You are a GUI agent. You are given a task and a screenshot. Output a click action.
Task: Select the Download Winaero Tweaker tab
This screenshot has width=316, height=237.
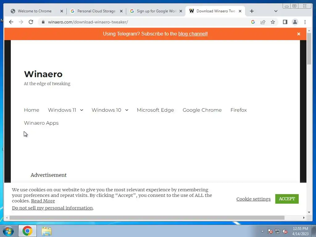tap(216, 11)
